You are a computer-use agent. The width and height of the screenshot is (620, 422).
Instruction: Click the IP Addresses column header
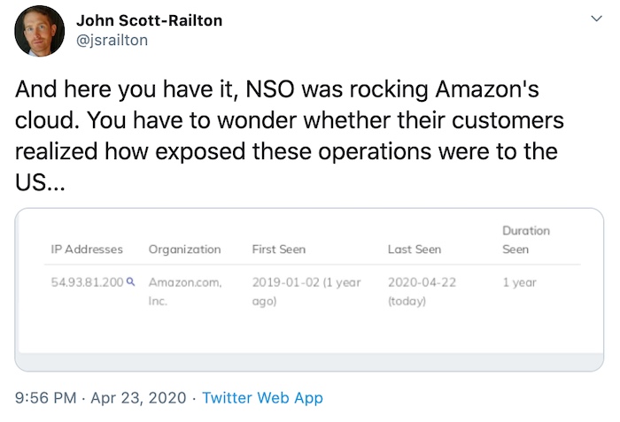point(87,249)
